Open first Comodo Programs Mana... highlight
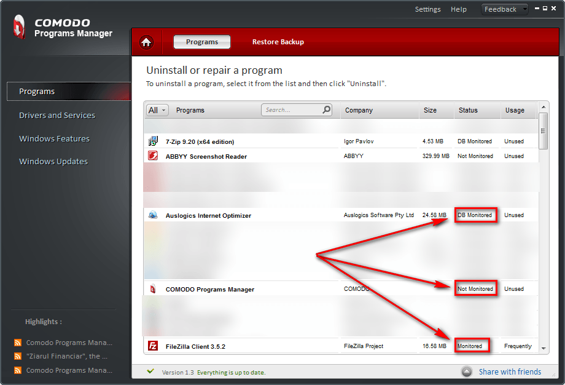This screenshot has width=565, height=385. [69, 343]
